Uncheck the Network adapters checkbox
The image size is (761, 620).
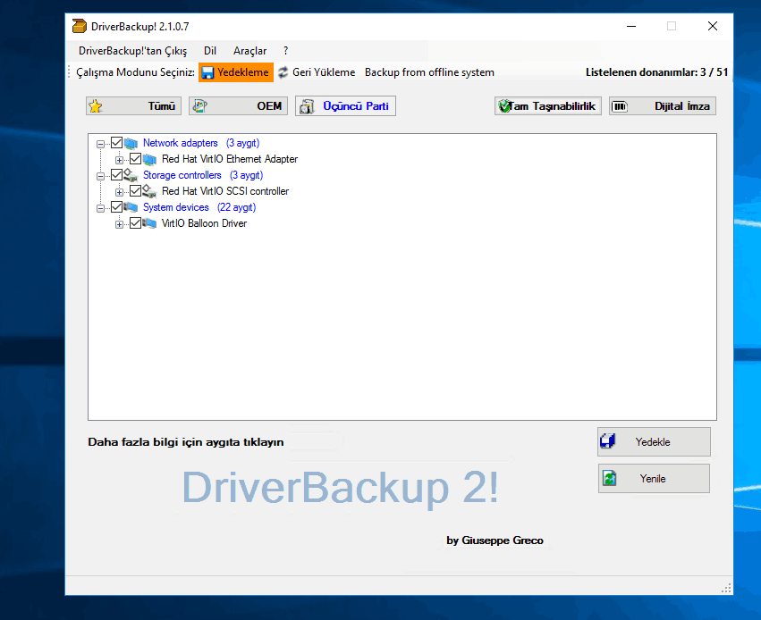click(x=116, y=143)
